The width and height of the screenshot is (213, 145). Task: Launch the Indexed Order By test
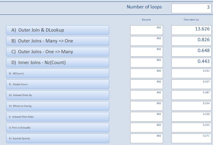pos(57,95)
